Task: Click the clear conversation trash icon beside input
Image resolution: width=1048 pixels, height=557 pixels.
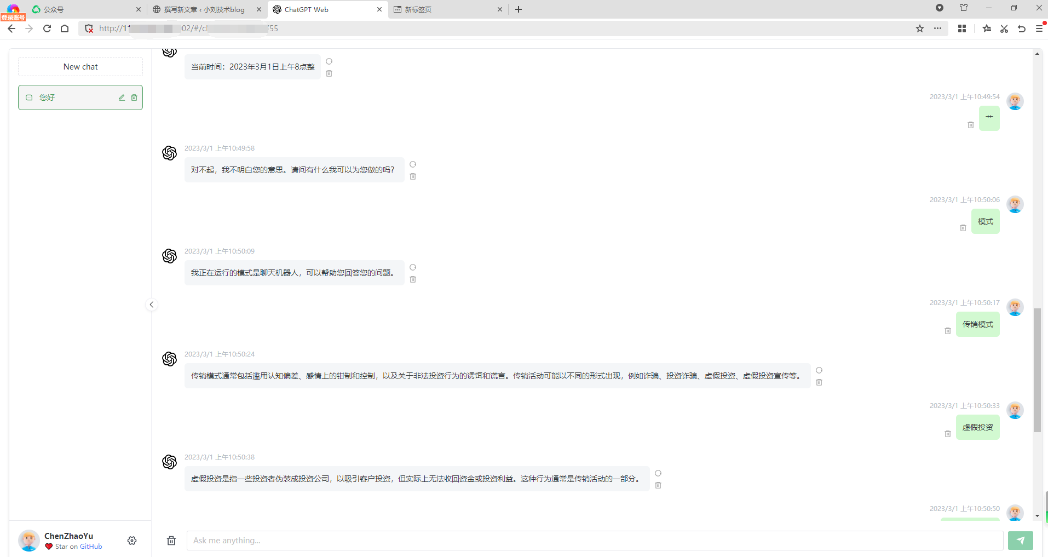Action: coord(171,541)
